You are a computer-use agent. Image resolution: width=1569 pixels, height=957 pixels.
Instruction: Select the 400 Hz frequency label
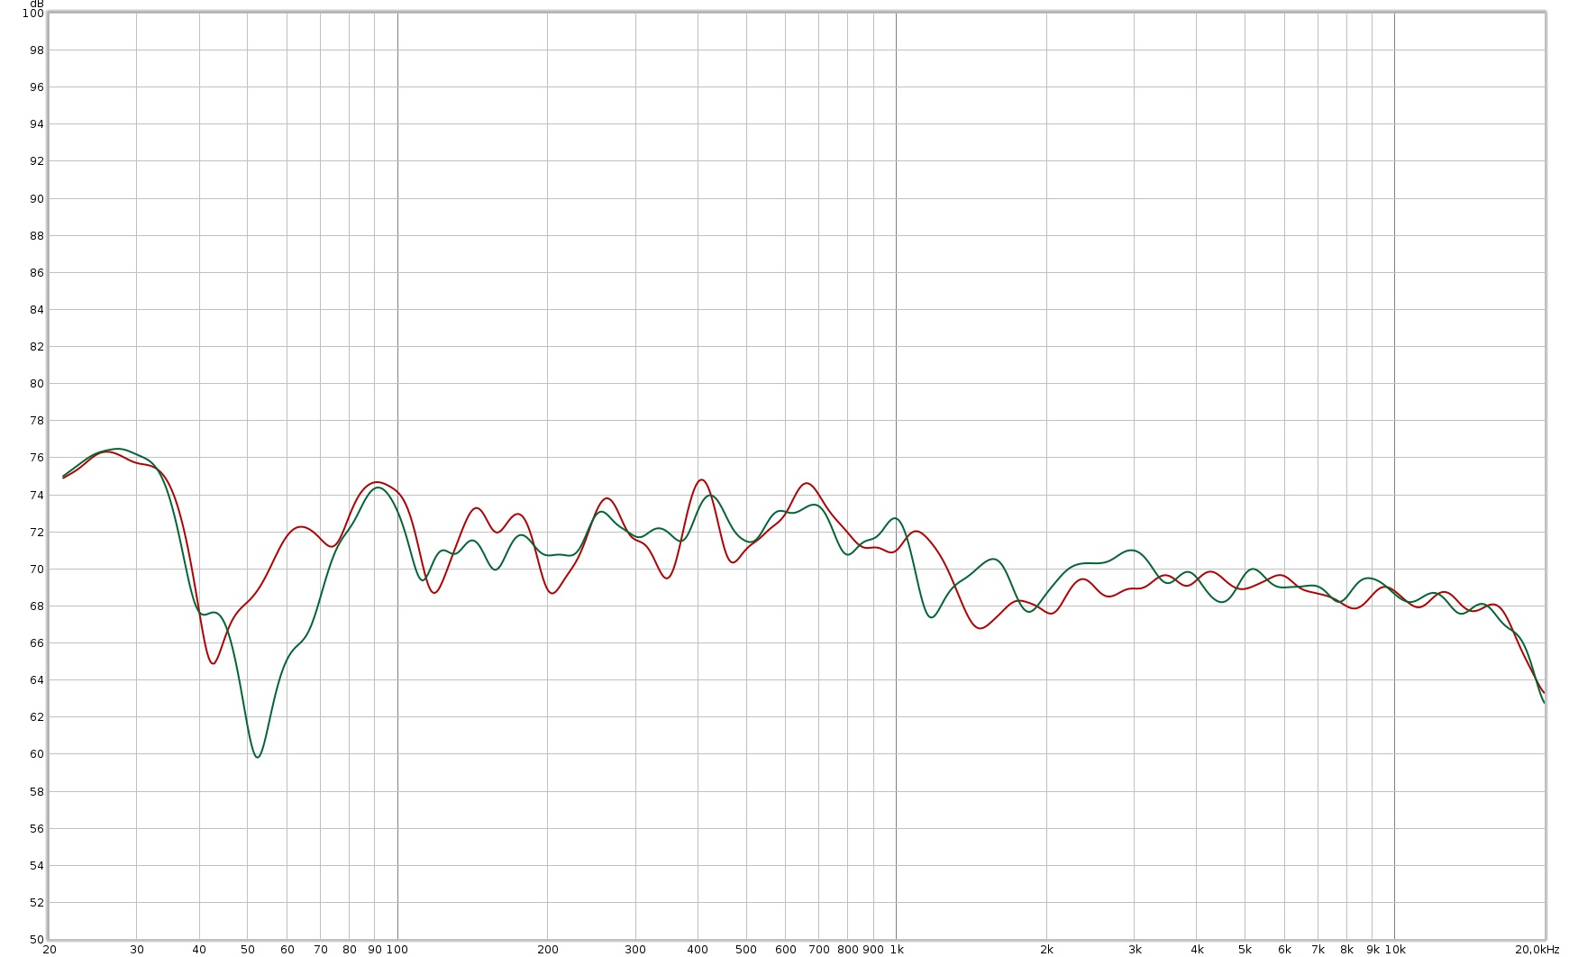point(698,950)
